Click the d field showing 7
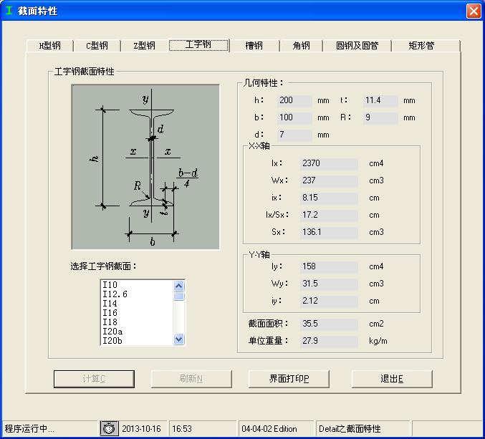 [x=294, y=135]
